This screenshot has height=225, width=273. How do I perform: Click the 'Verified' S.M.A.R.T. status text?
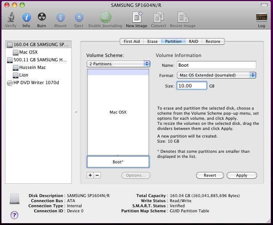tap(177, 206)
